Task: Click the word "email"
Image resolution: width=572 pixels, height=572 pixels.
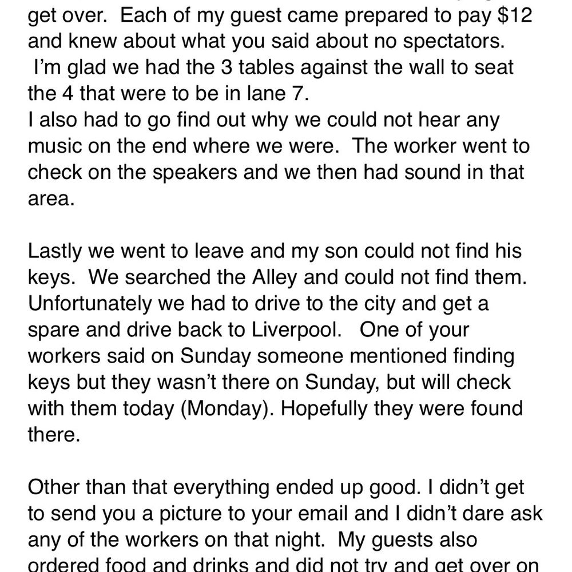Action: (323, 514)
